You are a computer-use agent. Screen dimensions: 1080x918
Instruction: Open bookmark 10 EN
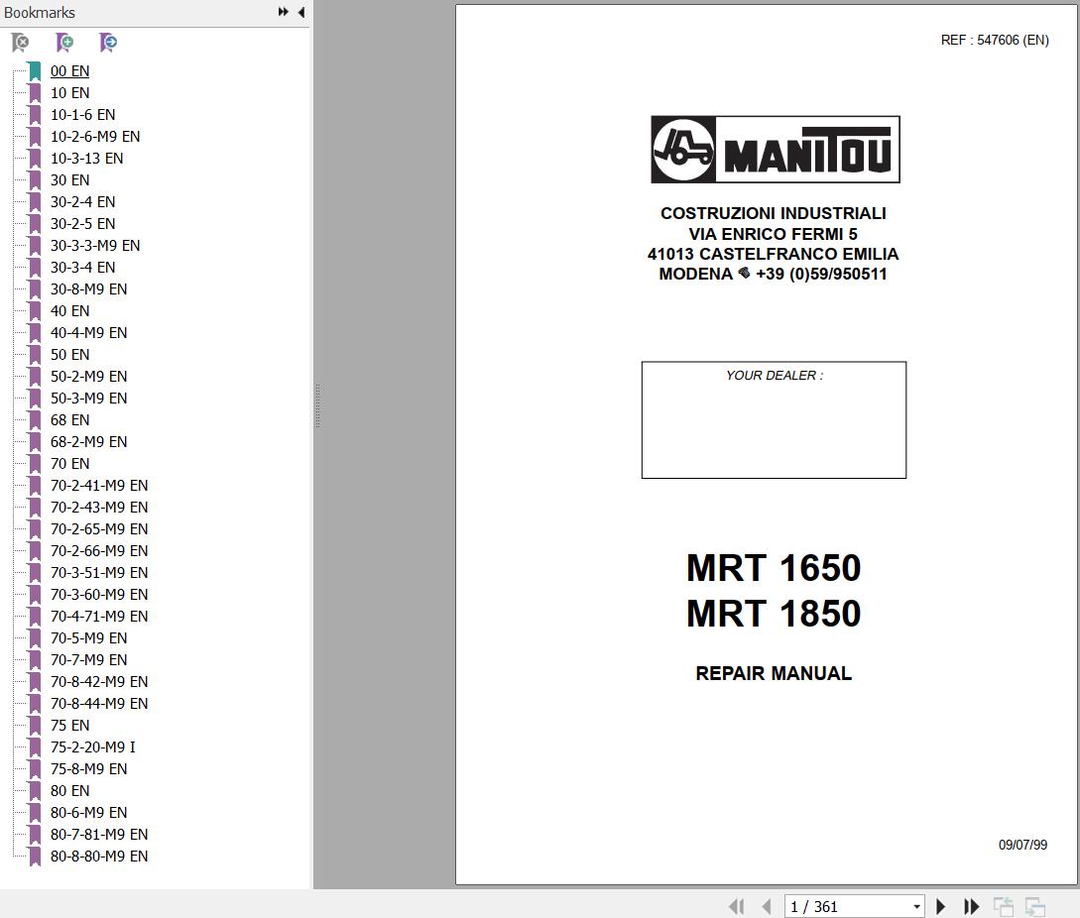tap(69, 93)
